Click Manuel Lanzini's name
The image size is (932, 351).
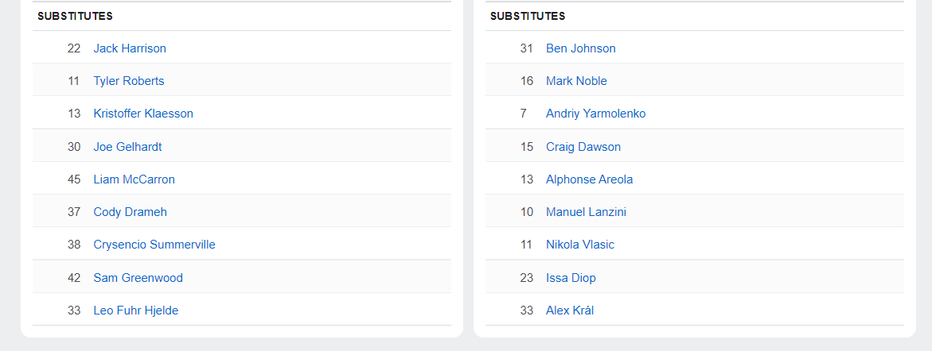point(586,212)
